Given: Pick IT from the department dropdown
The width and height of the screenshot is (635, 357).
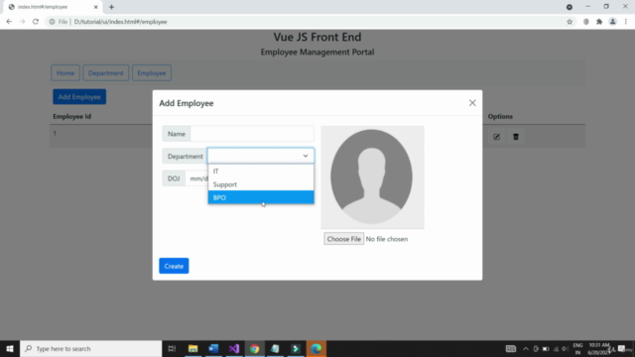Looking at the screenshot, I should [261, 171].
